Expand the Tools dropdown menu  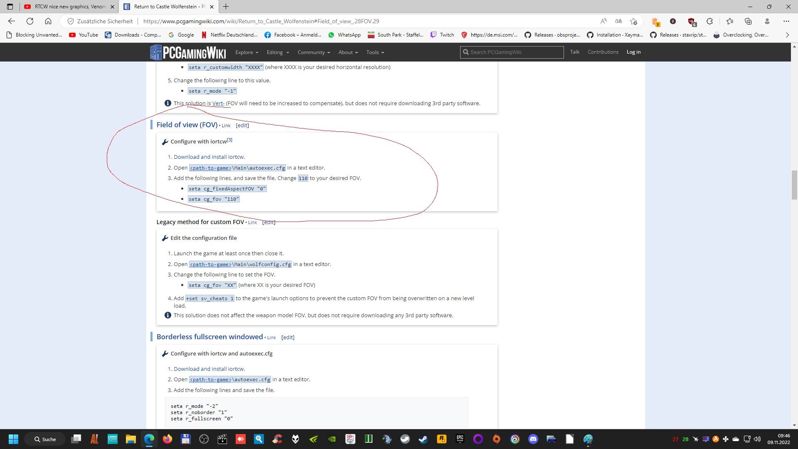pyautogui.click(x=375, y=52)
